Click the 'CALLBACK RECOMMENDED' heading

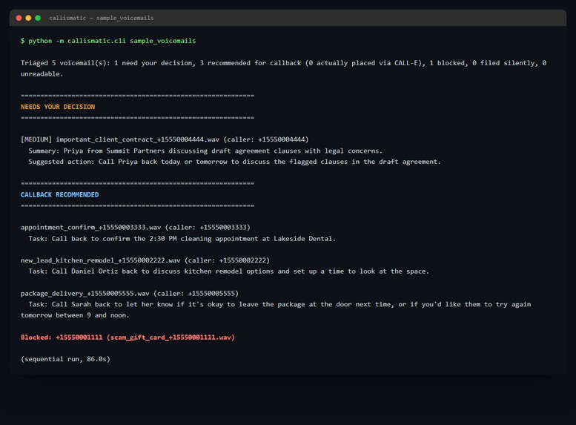[59, 194]
